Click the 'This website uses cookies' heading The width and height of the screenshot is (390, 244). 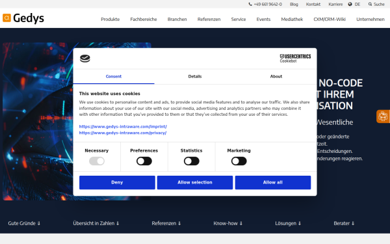[110, 94]
